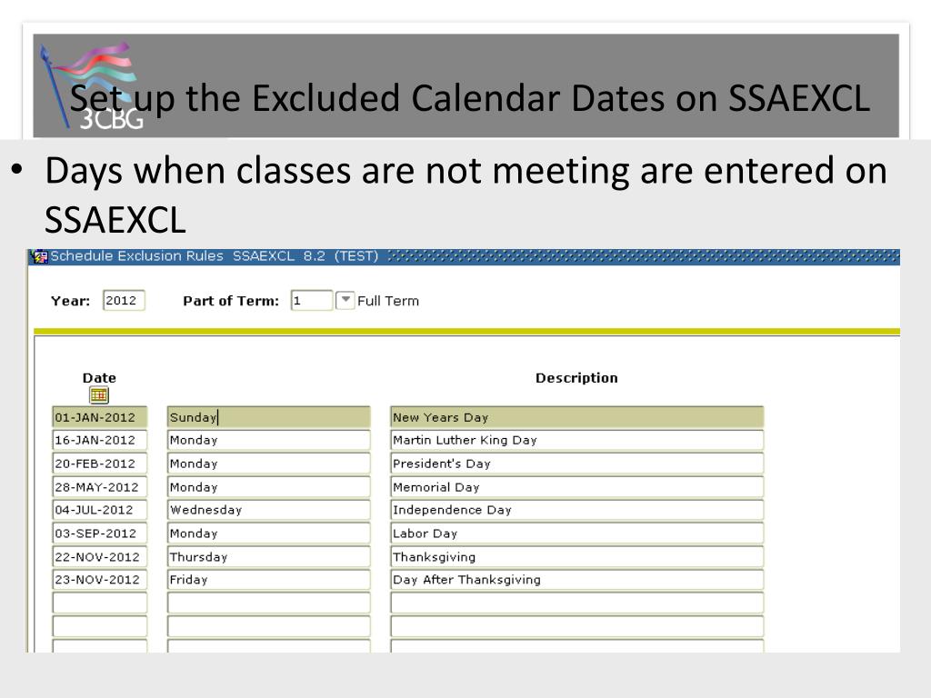Screen dimensions: 931x698
Task: Click the 3CBG flag logo
Action: [x=92, y=85]
